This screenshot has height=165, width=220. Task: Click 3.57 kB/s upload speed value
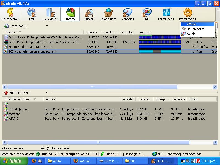pyautogui.click(x=127, y=109)
